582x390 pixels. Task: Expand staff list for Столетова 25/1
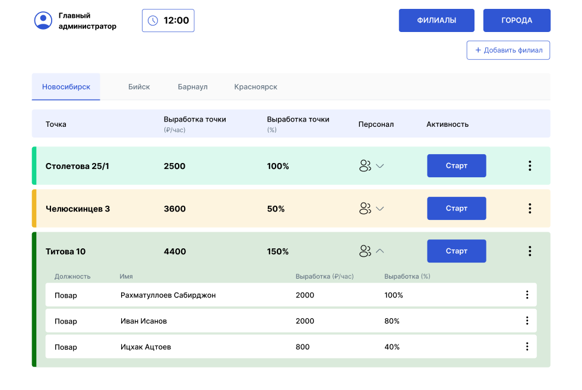[380, 166]
